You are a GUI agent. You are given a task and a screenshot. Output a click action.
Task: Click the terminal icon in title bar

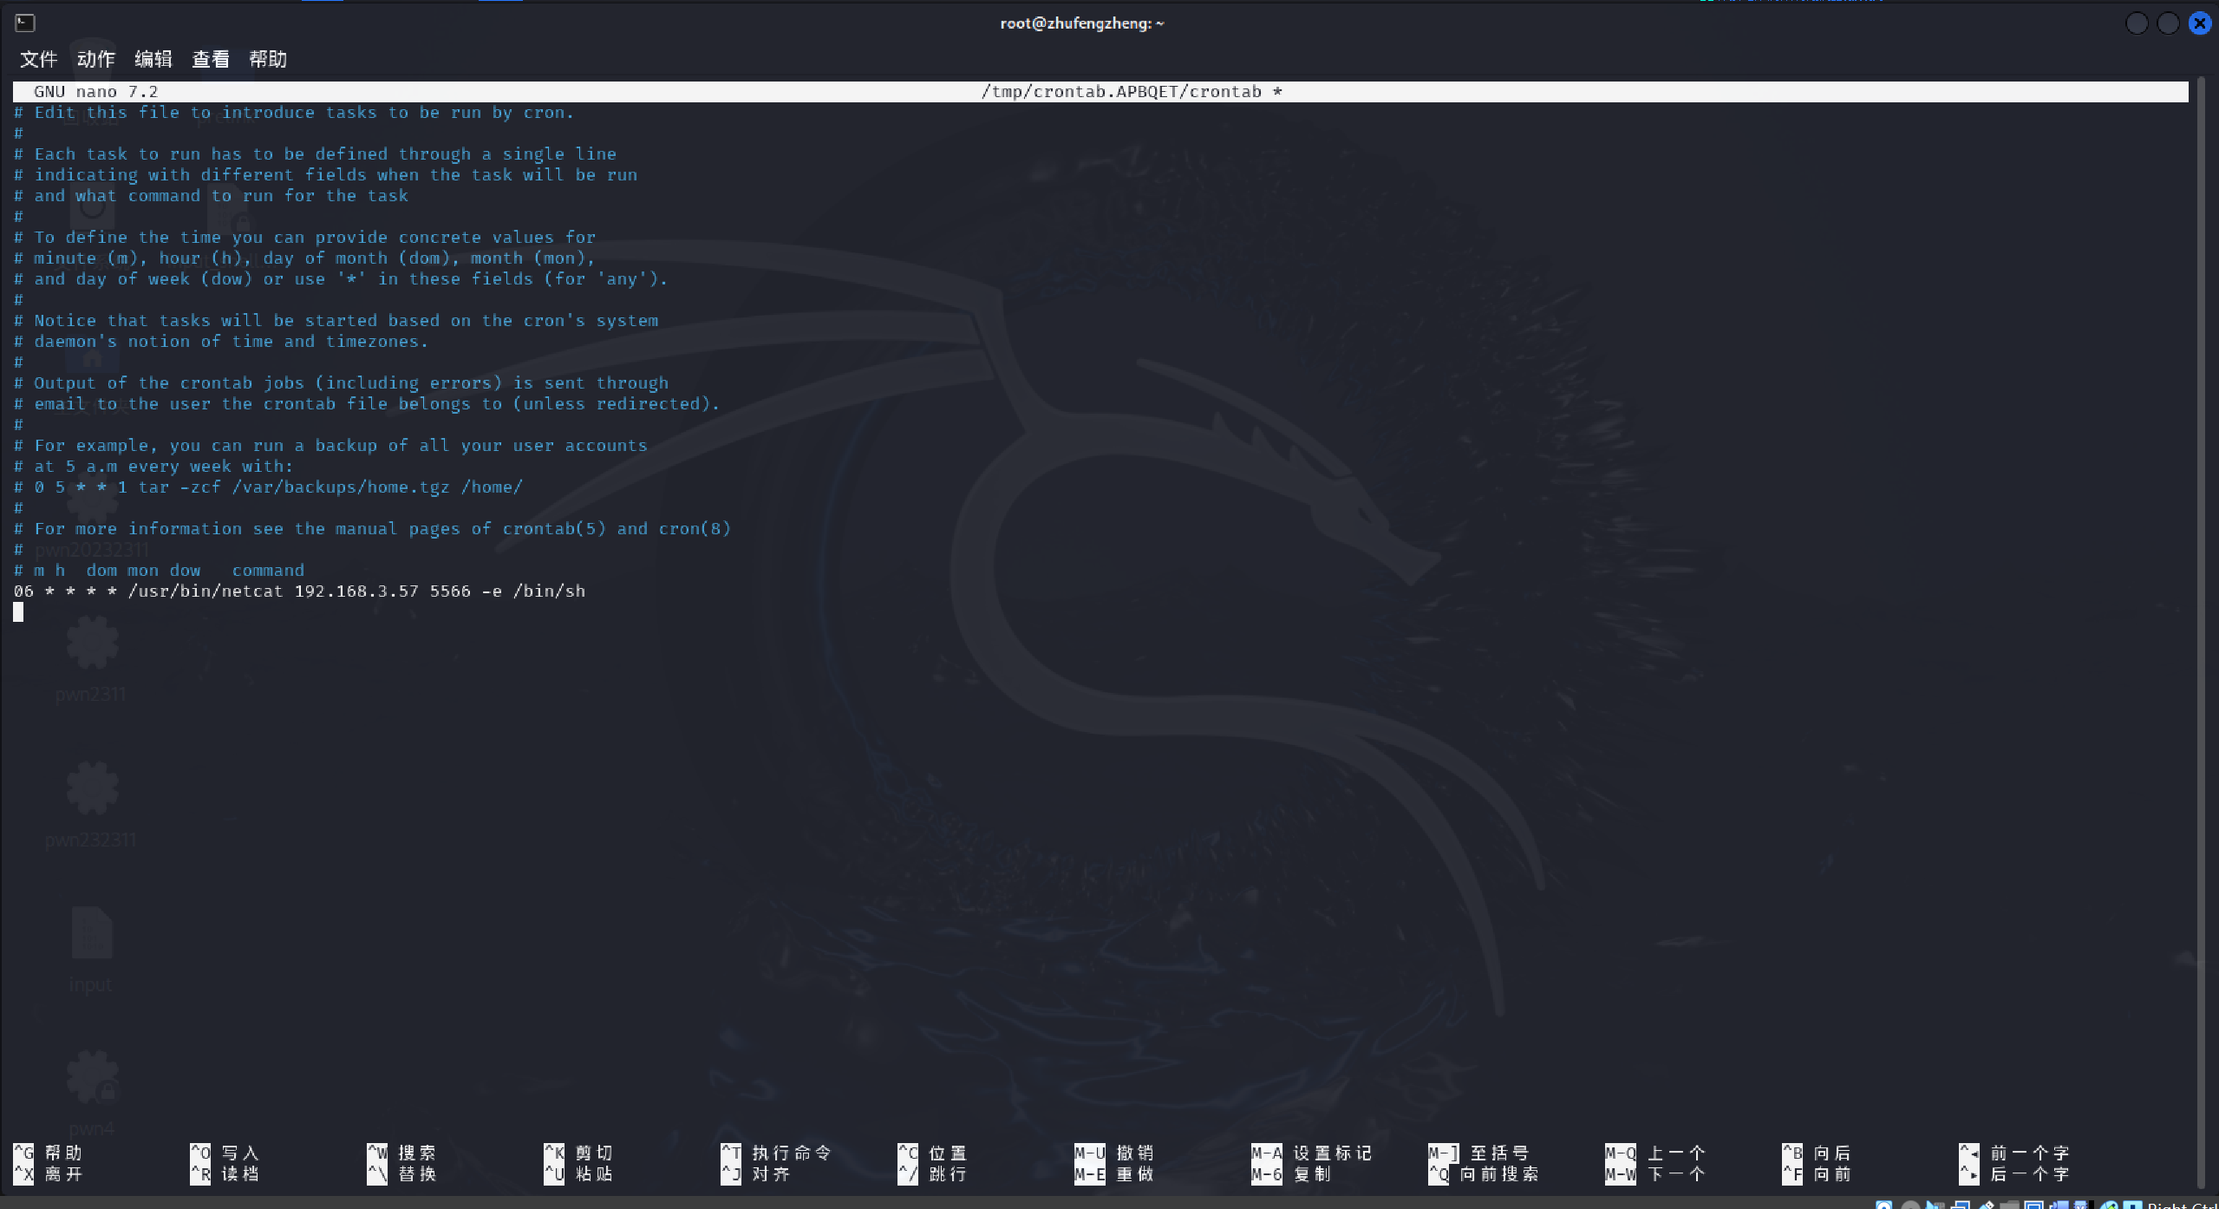(x=25, y=23)
